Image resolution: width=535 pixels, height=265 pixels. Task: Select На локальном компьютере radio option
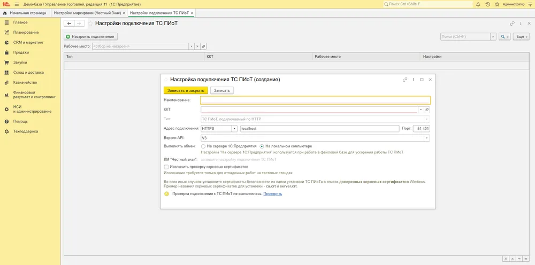pyautogui.click(x=262, y=146)
